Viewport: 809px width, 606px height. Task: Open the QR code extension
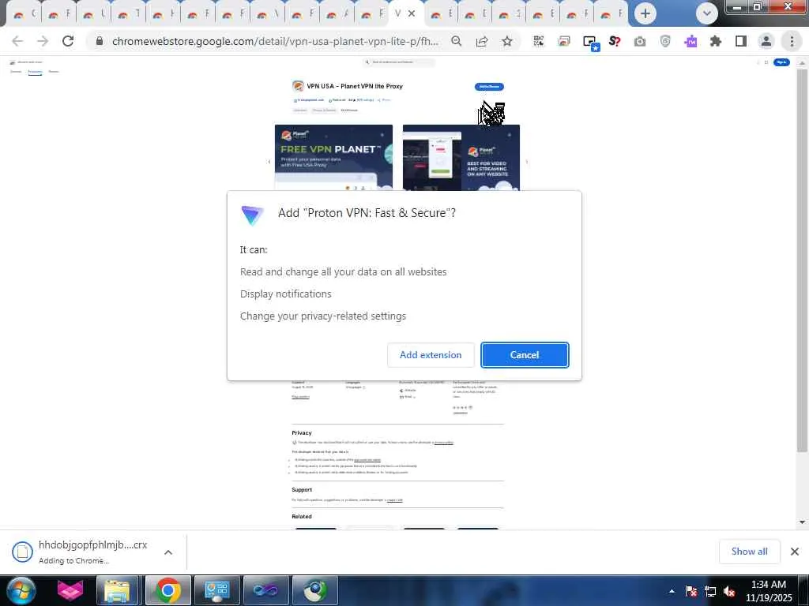point(539,41)
